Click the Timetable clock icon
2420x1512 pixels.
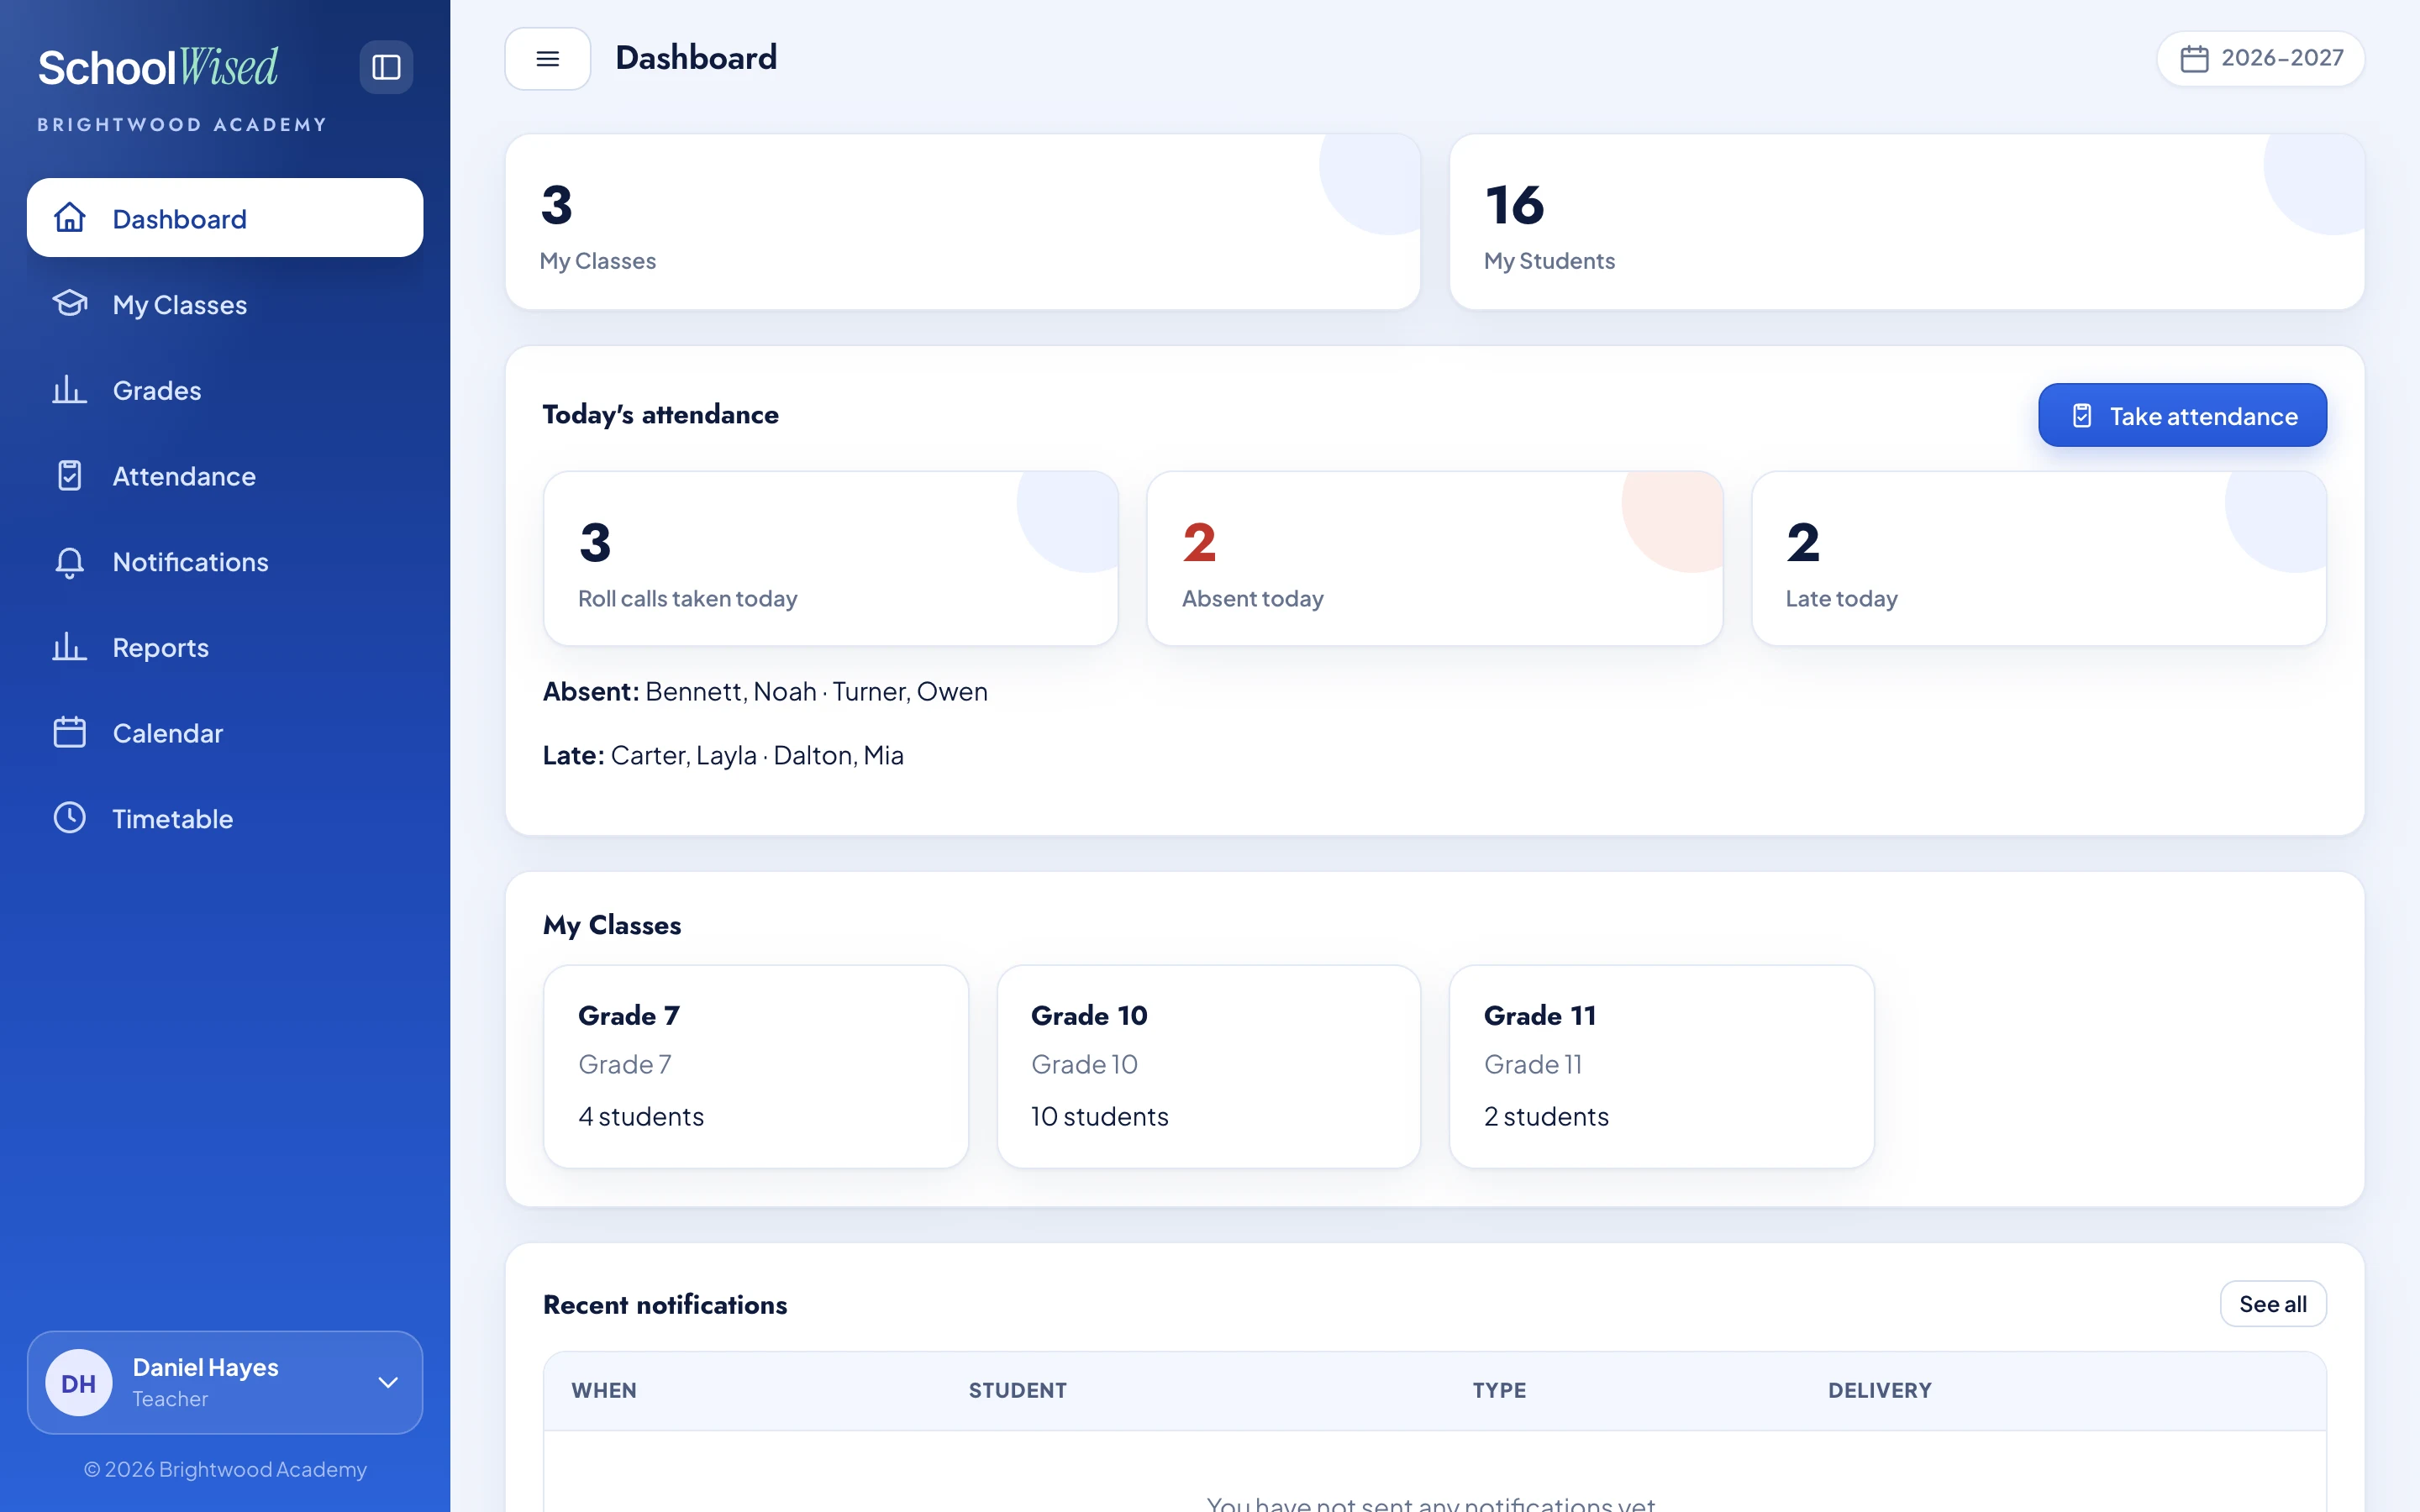point(70,818)
